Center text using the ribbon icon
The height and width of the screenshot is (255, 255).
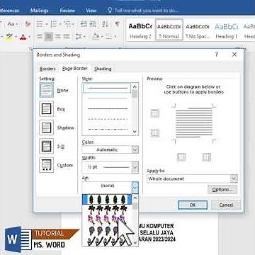point(49,37)
